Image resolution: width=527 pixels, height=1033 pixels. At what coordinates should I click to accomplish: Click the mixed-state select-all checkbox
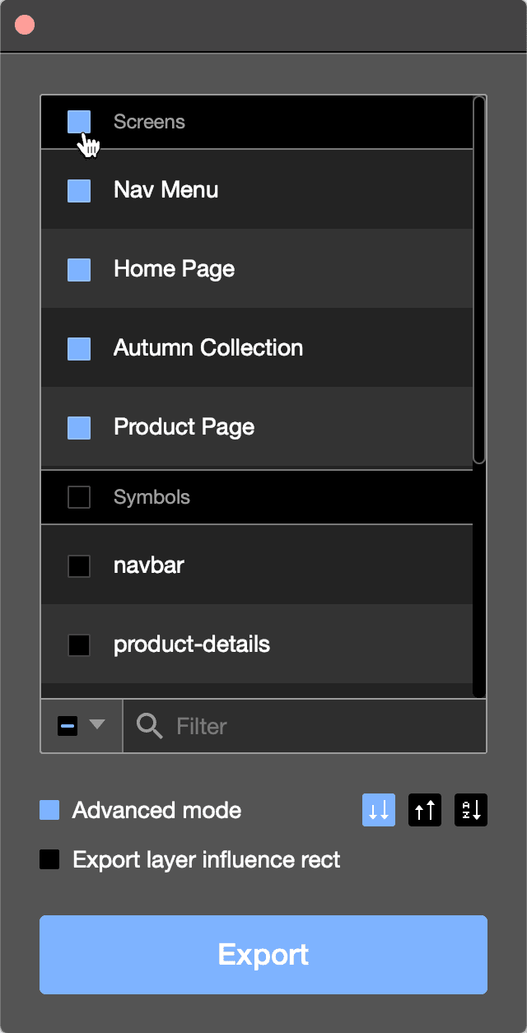click(68, 726)
